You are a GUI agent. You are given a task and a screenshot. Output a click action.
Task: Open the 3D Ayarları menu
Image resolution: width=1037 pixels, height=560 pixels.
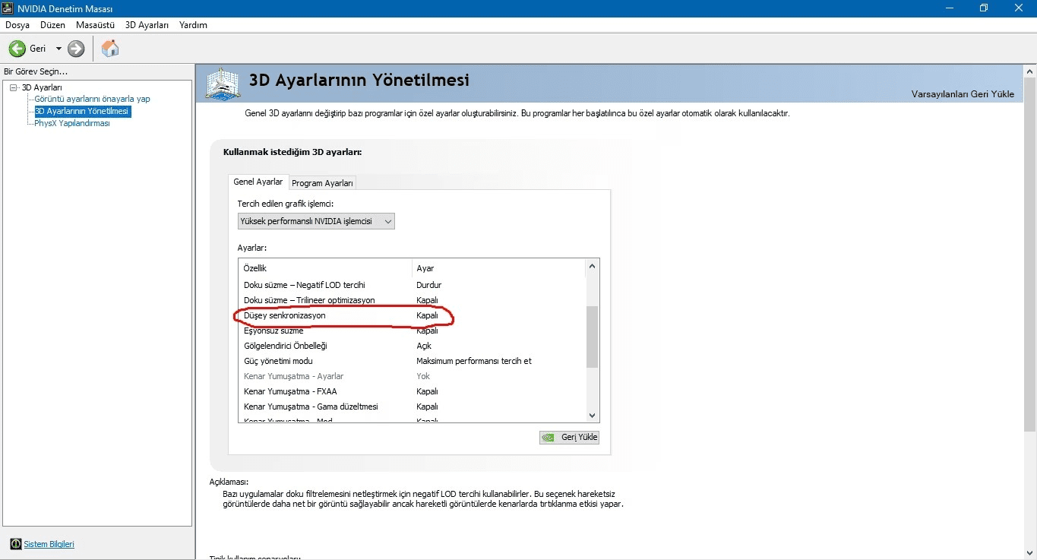coord(147,25)
